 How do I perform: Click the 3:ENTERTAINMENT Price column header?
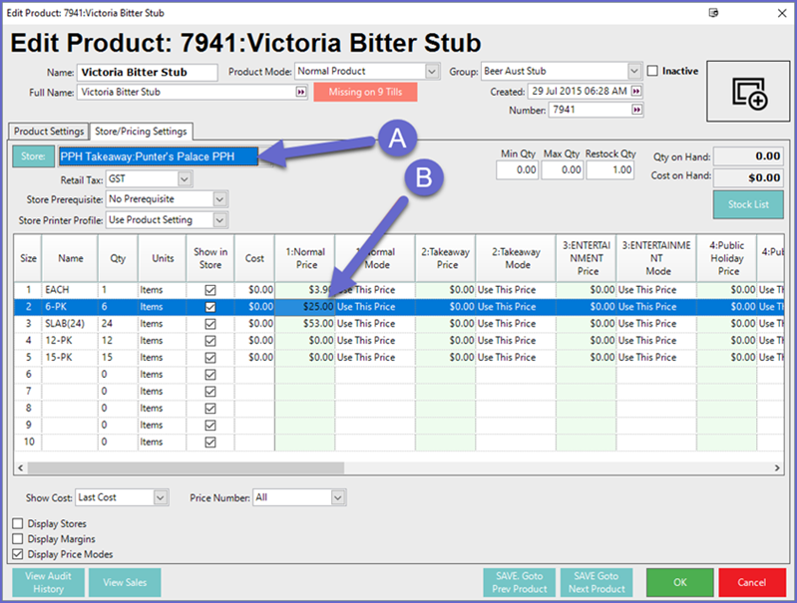pos(587,258)
